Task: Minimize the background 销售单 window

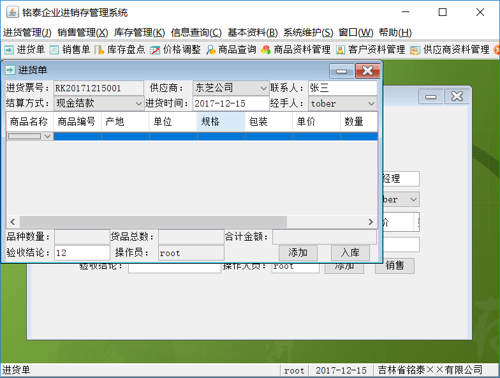Action: (430, 96)
